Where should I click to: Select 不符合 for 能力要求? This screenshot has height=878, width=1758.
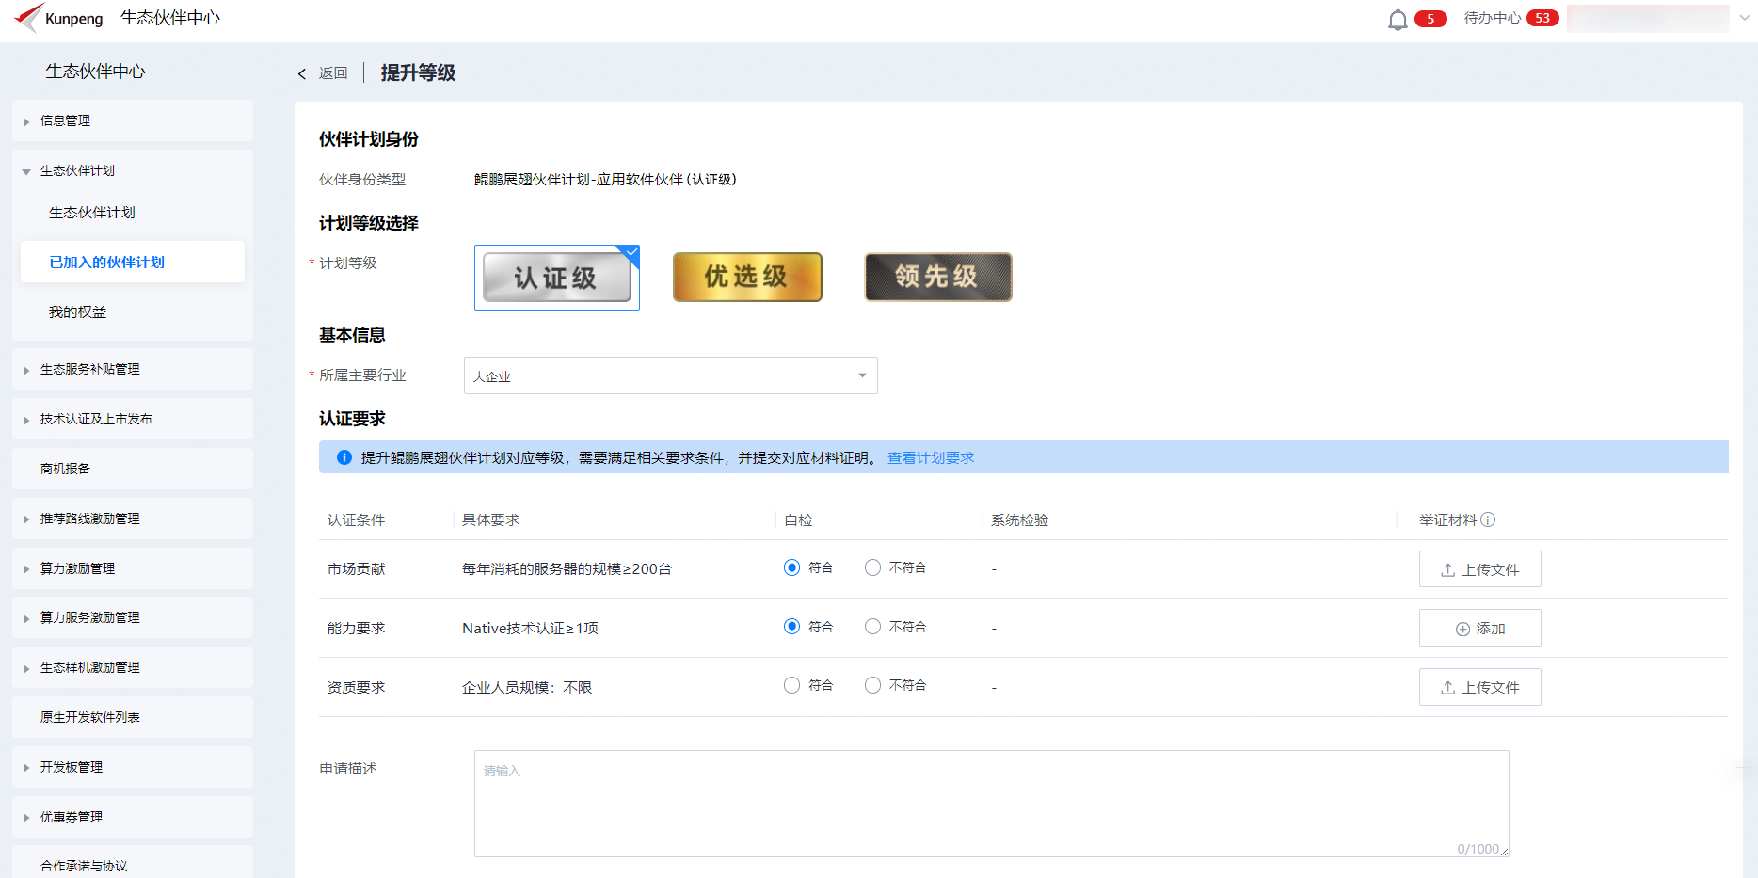click(872, 627)
